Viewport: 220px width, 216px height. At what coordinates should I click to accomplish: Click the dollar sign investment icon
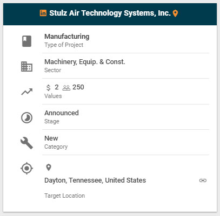tap(48, 88)
